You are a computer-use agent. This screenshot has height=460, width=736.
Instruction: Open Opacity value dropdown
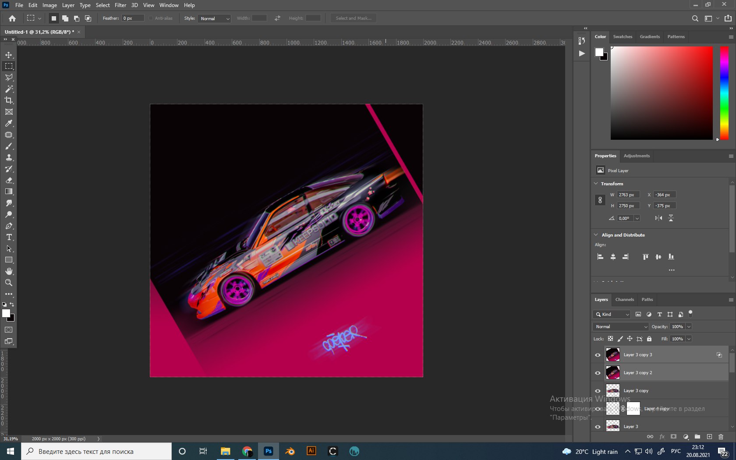coord(689,326)
